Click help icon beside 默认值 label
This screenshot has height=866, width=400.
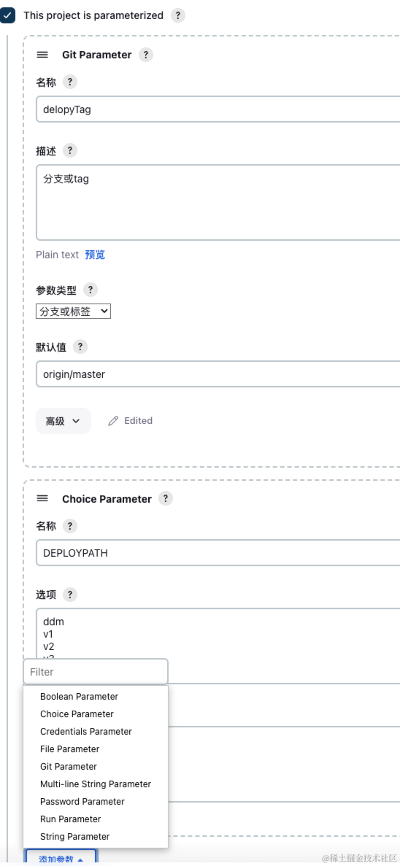tap(80, 347)
